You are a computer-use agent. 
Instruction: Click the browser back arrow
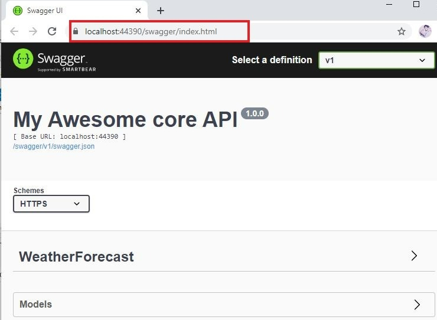point(14,31)
